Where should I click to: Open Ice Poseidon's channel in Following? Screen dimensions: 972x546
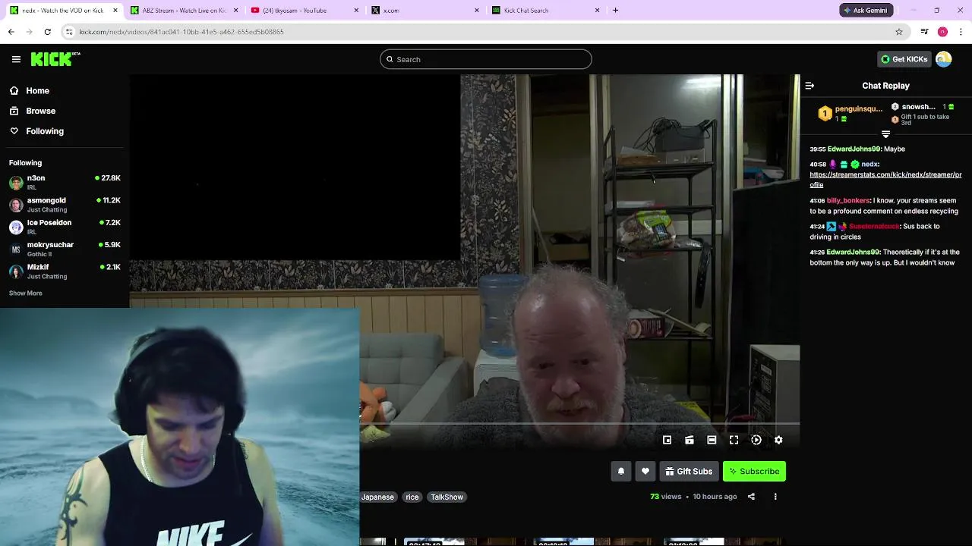pyautogui.click(x=65, y=227)
